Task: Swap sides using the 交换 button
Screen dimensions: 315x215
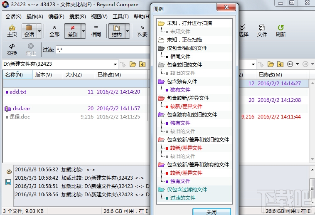Action: point(12,49)
